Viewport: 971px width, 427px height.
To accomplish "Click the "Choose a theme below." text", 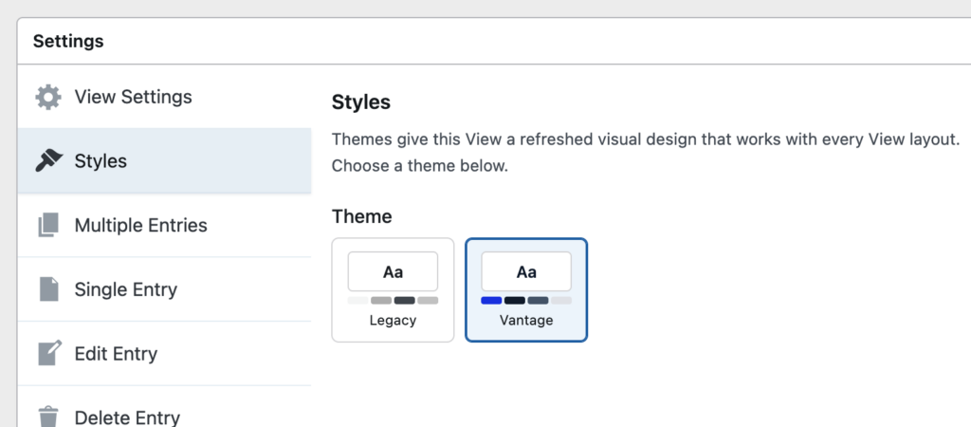I will point(420,167).
